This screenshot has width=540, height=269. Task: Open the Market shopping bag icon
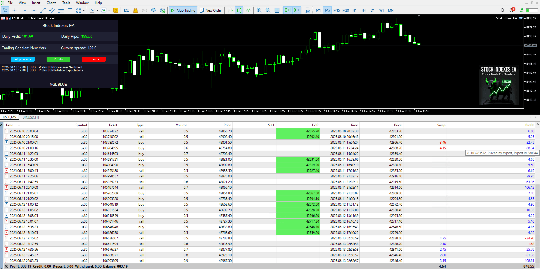point(135,10)
